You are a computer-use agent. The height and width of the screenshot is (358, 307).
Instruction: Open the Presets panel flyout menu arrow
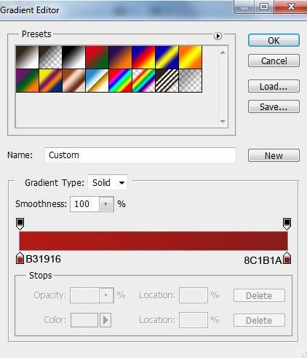(218, 36)
